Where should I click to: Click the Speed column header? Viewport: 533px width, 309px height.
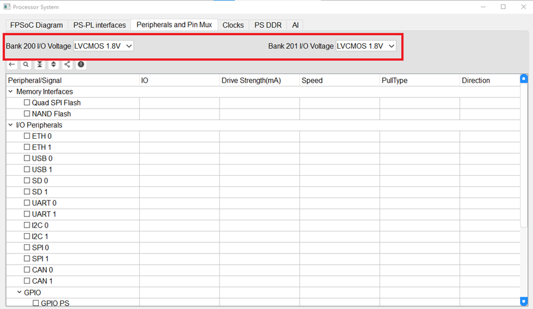(340, 80)
